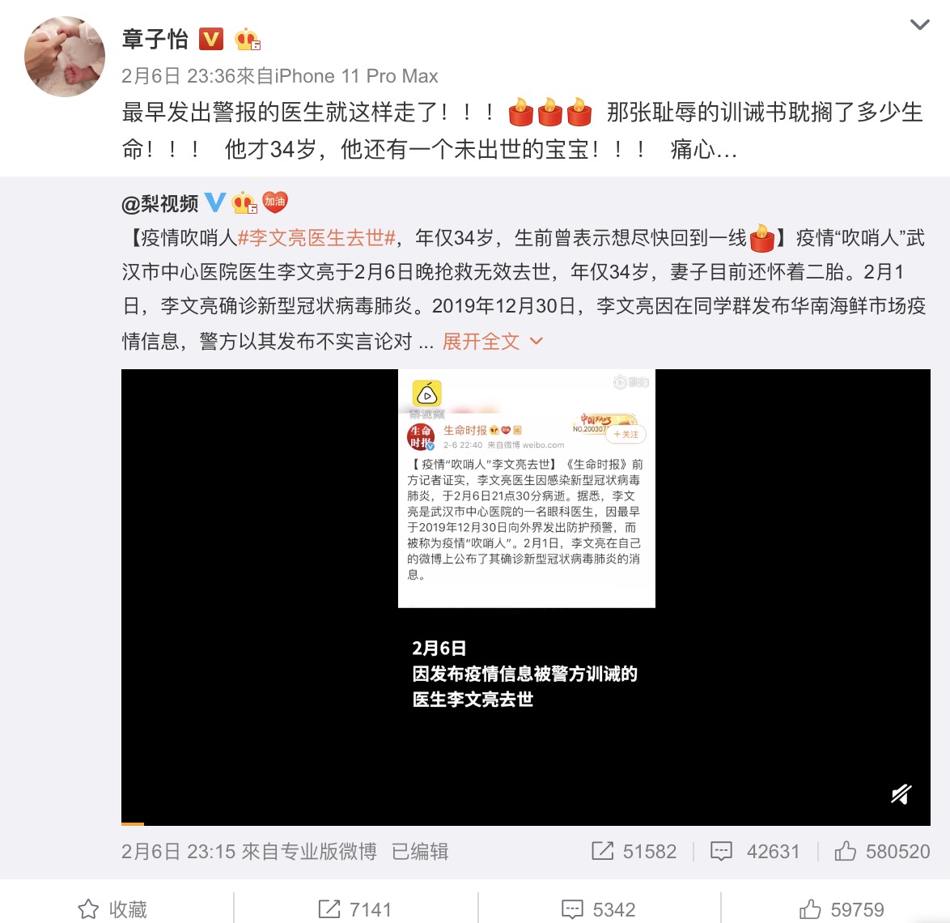This screenshot has width=950, height=923.
Task: Open comments showing 5342
Action: (x=599, y=909)
